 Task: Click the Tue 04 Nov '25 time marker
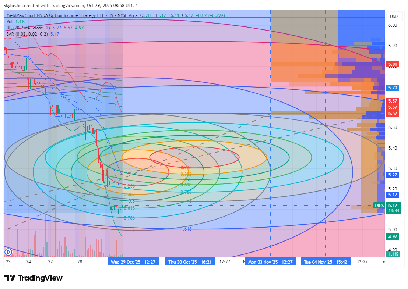(x=325, y=262)
